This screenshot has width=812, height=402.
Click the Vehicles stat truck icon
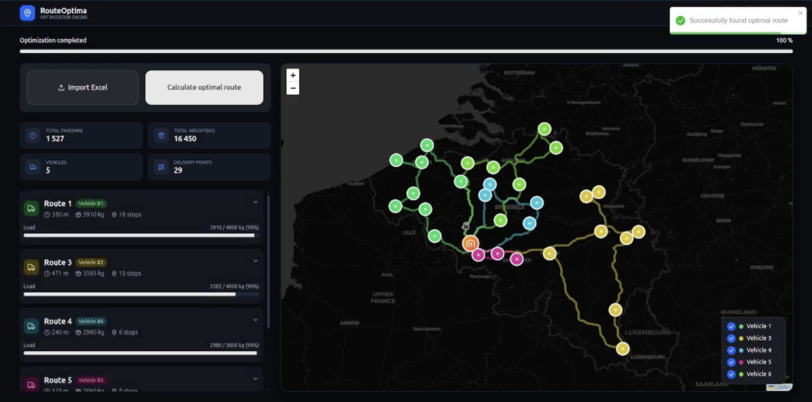point(33,167)
